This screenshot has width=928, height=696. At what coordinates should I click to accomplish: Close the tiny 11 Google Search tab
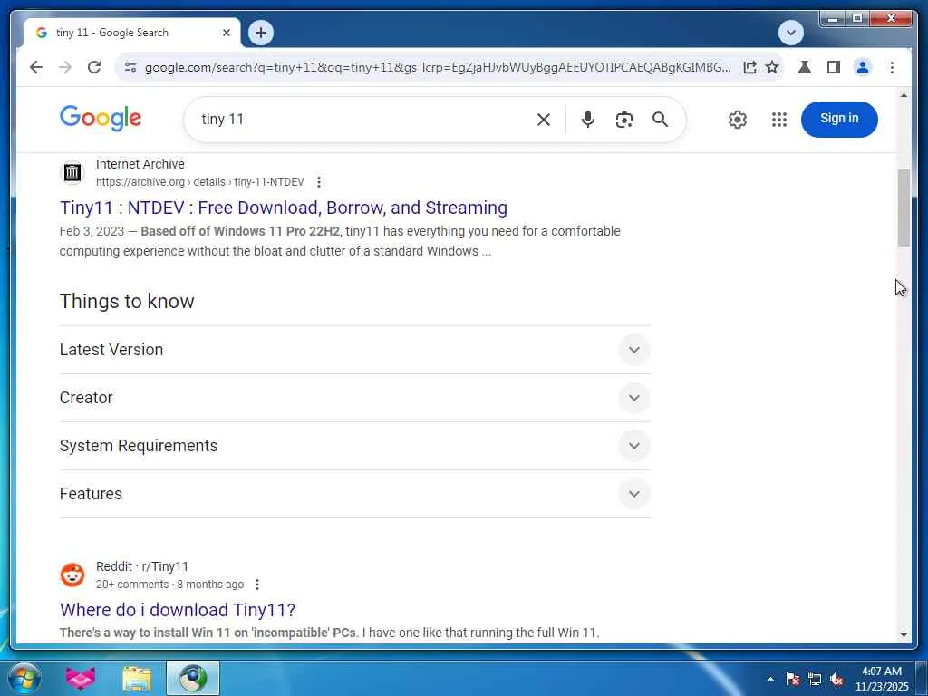(226, 33)
